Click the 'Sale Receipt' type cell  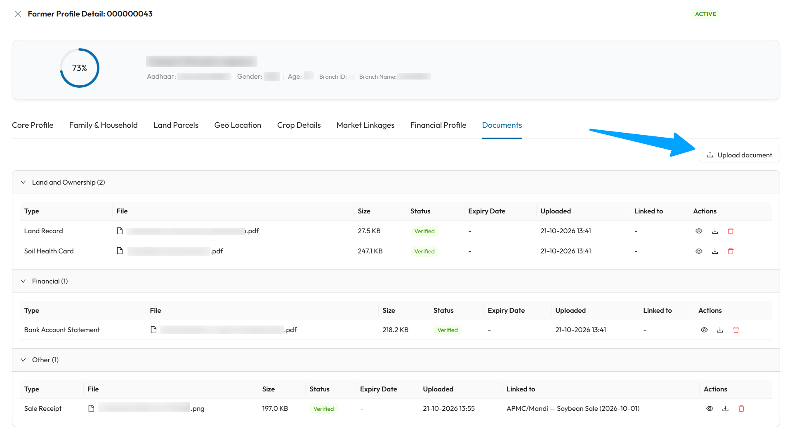tap(43, 408)
